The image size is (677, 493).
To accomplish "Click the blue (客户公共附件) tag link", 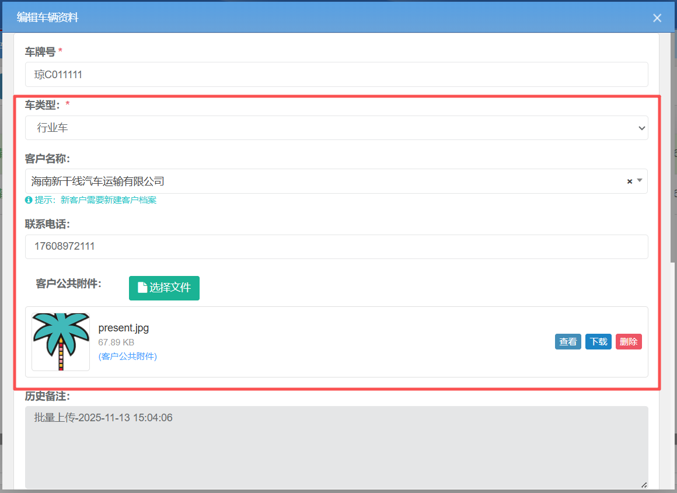I will pyautogui.click(x=127, y=356).
